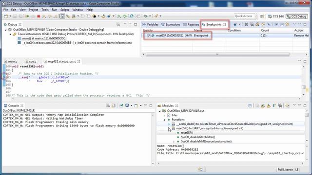Open the Debug view menu triangle

[x=125, y=24]
